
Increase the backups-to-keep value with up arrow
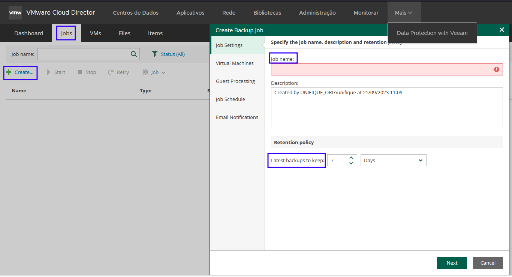[x=351, y=158]
